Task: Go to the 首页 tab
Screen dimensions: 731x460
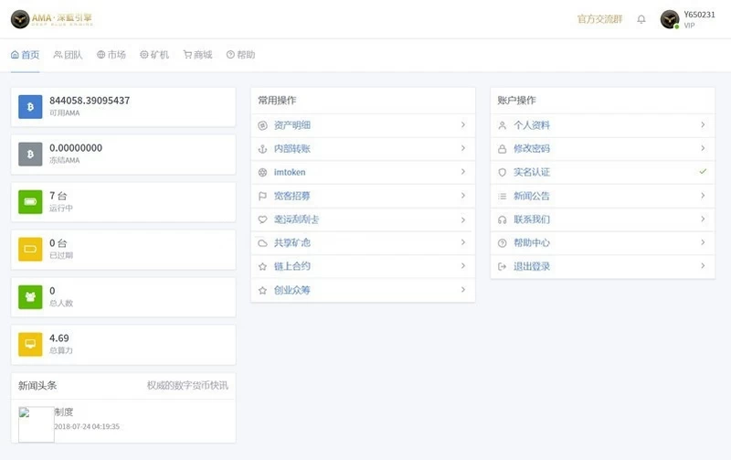Action: click(x=26, y=55)
